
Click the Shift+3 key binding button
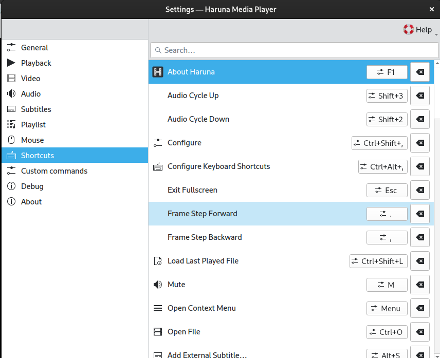[x=387, y=96]
